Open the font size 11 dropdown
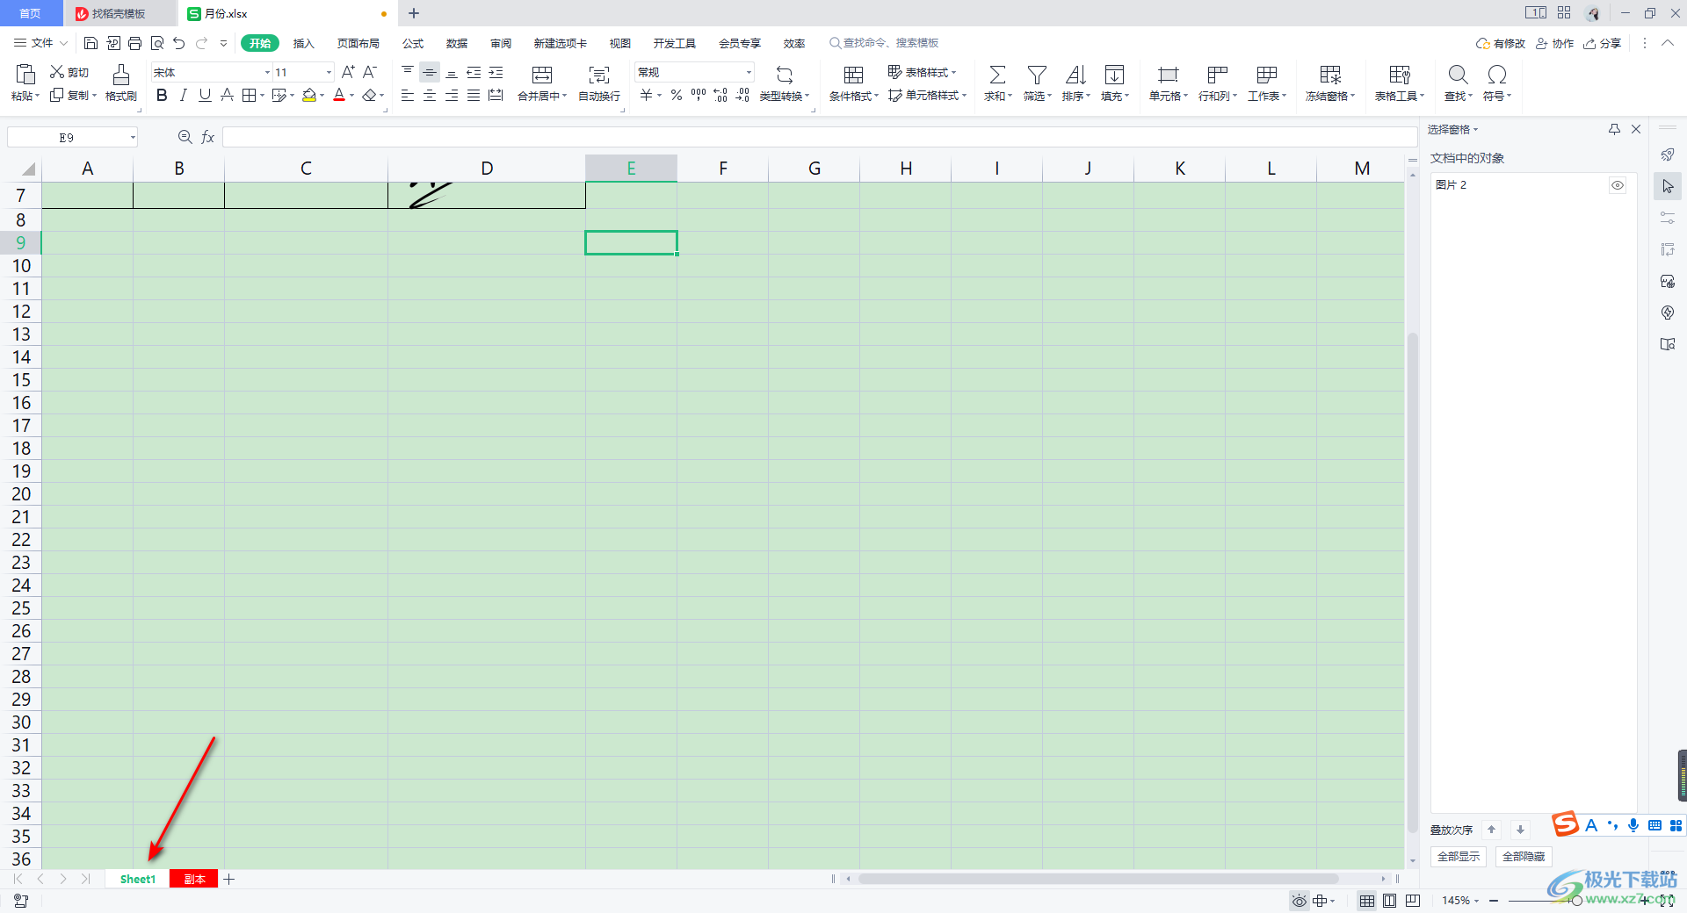The image size is (1687, 913). (329, 72)
